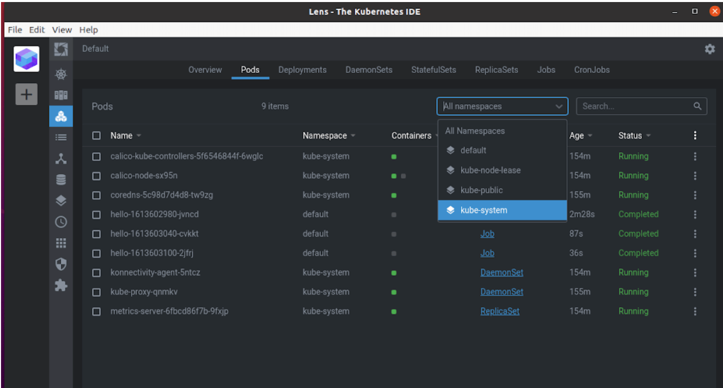Image resolution: width=723 pixels, height=388 pixels.
Task: Tick the checkbox for kube-proxy-qnmkv
Action: pos(96,292)
